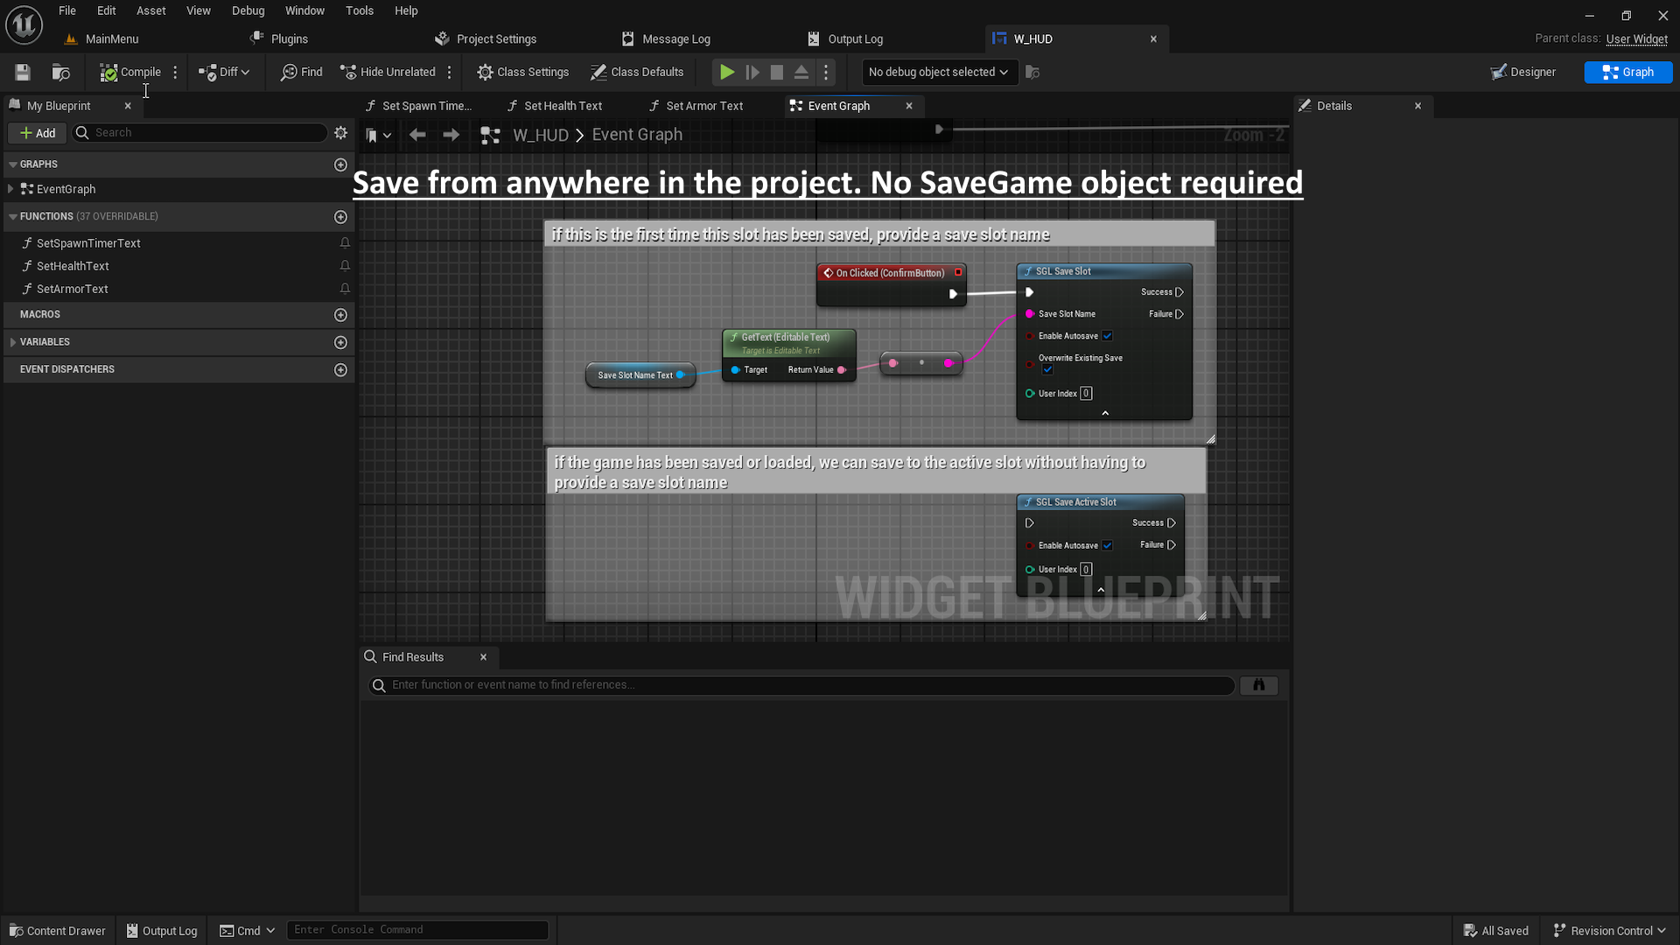Open graph bookmarks dropdown
This screenshot has width=1680, height=945.
click(x=378, y=136)
